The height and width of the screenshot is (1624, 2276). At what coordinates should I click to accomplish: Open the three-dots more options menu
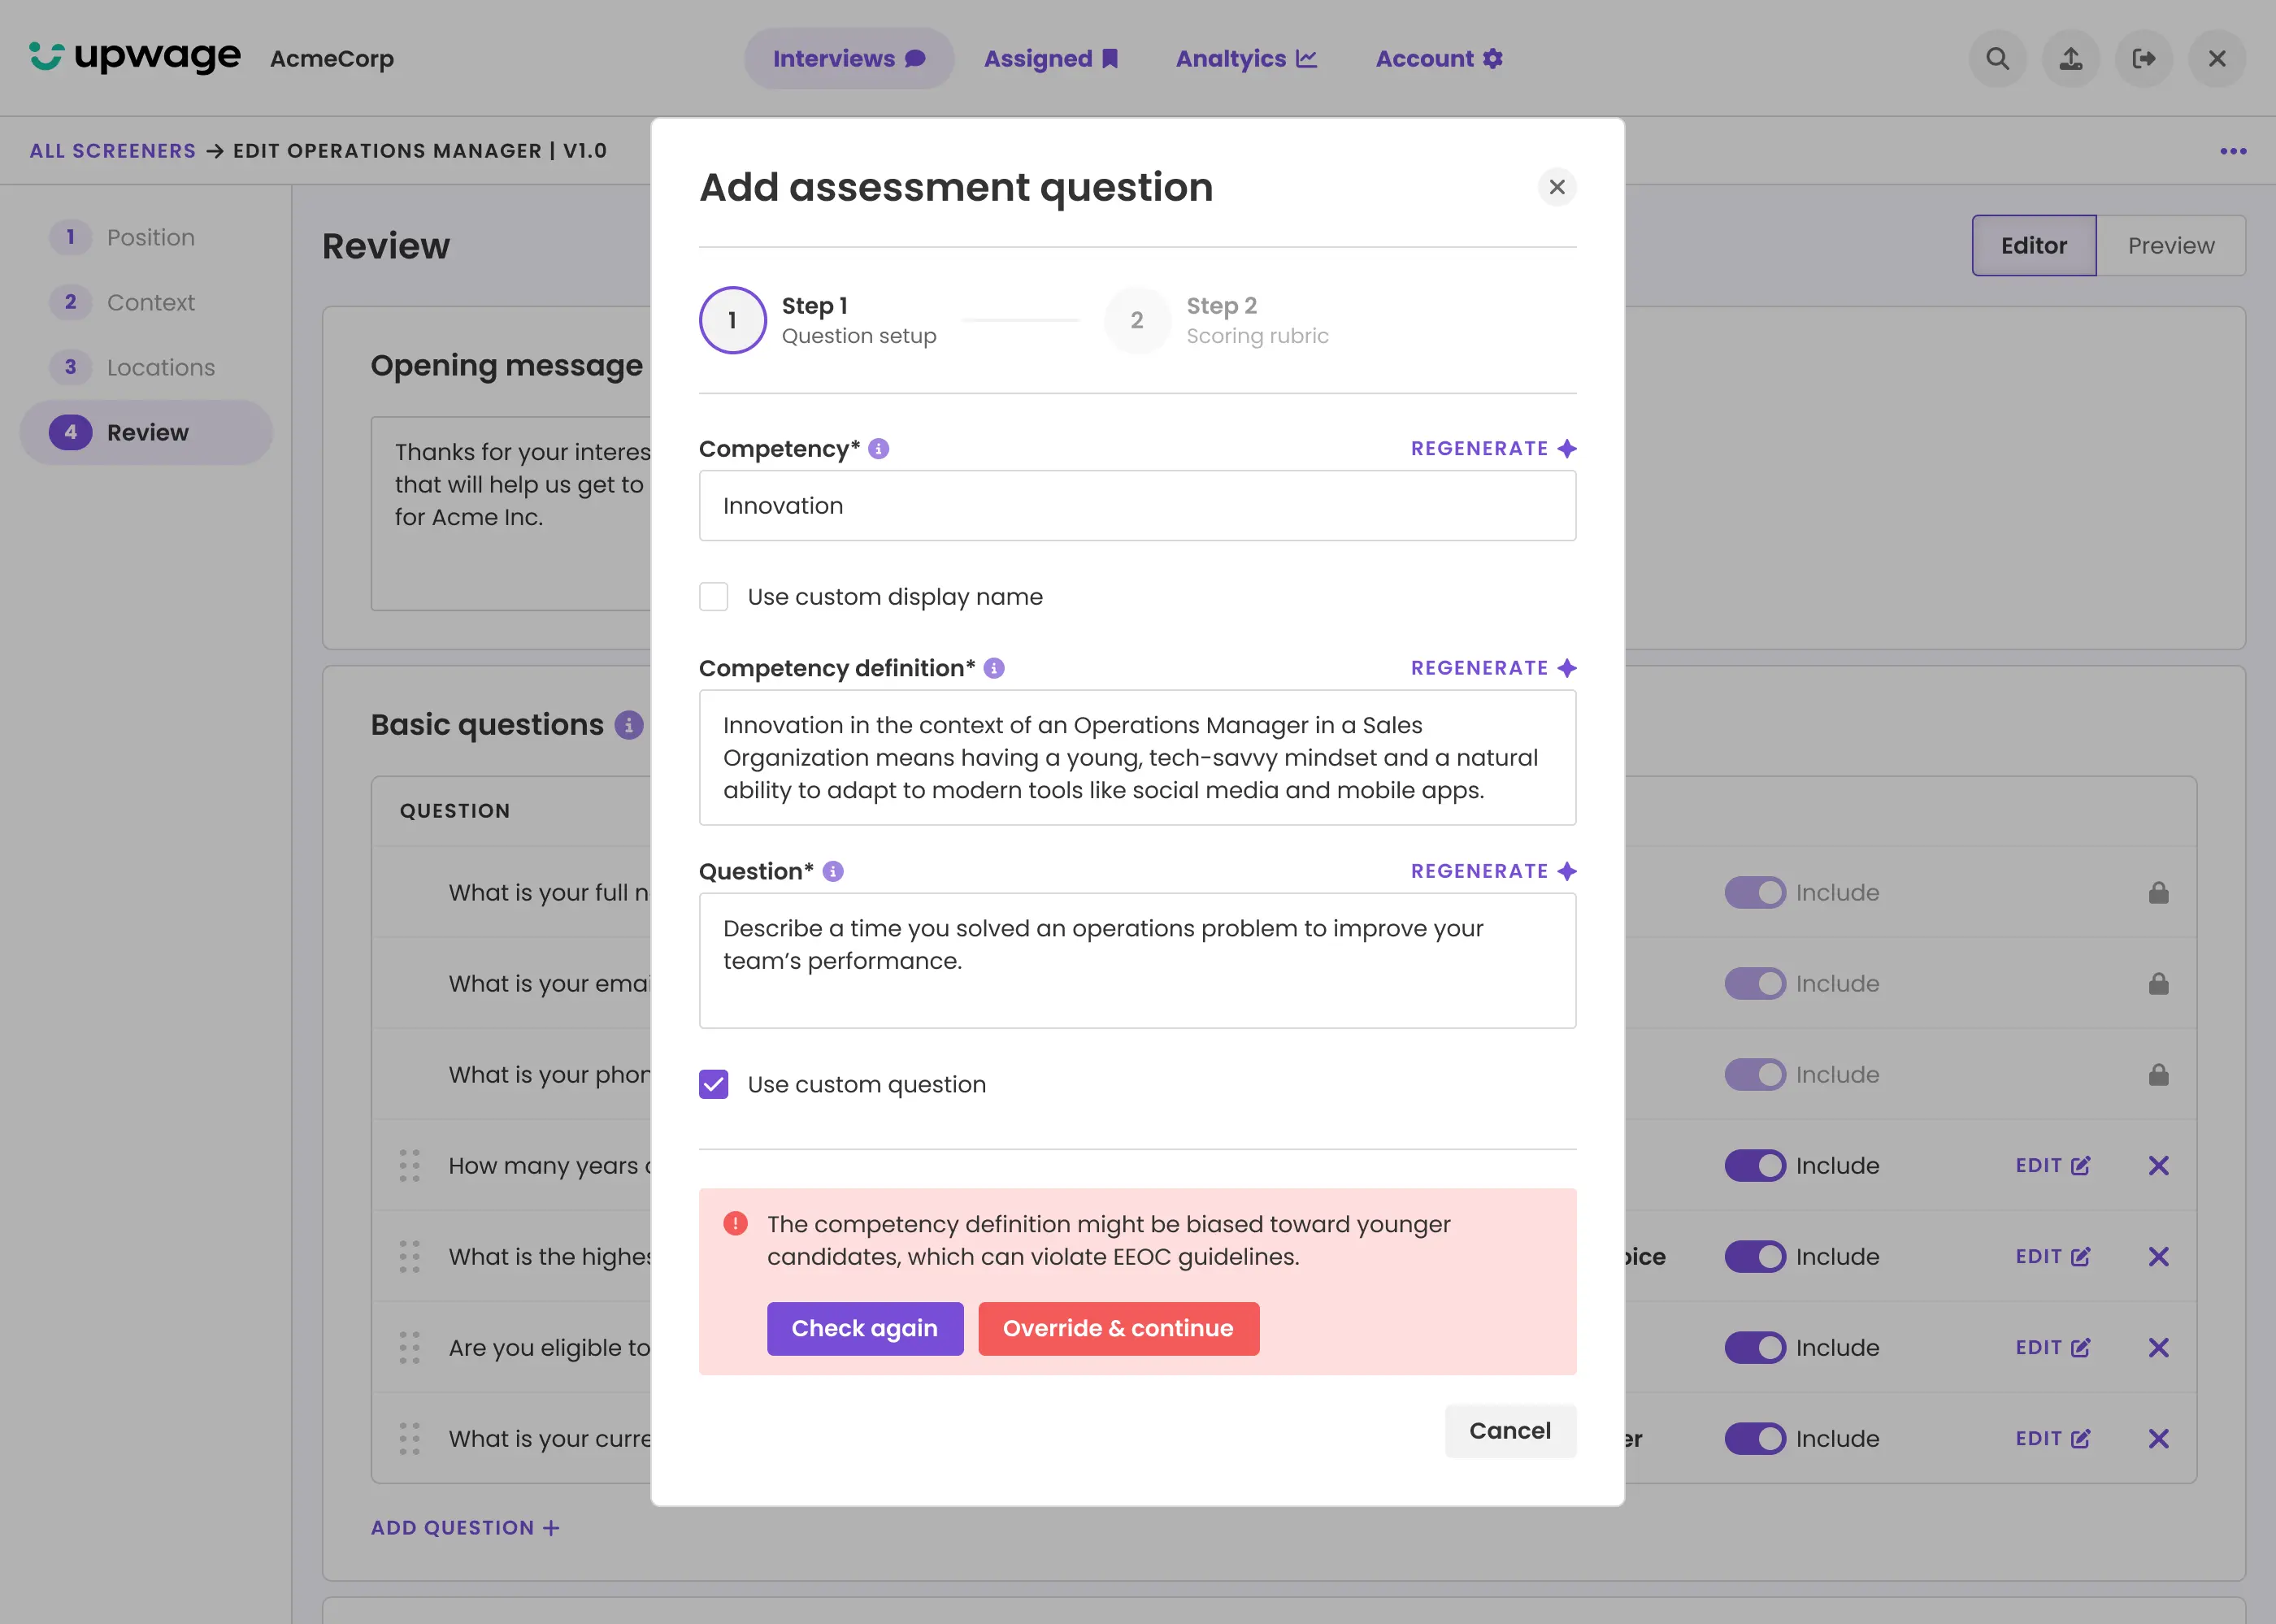(x=2232, y=151)
